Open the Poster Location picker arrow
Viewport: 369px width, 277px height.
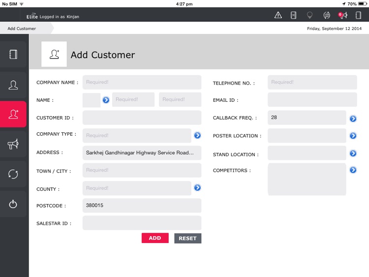pos(353,136)
